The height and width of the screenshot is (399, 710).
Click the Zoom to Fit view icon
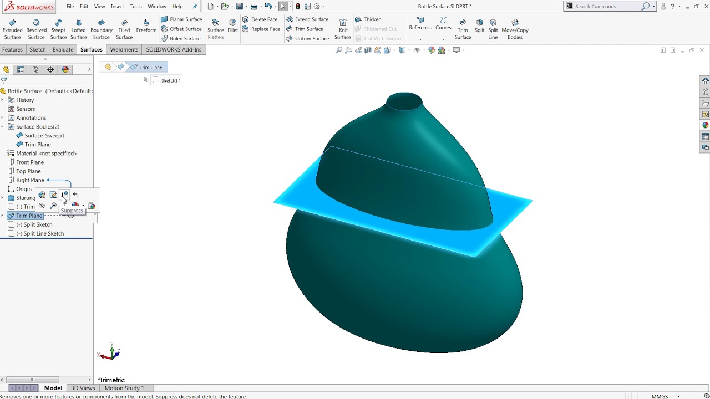[x=339, y=50]
